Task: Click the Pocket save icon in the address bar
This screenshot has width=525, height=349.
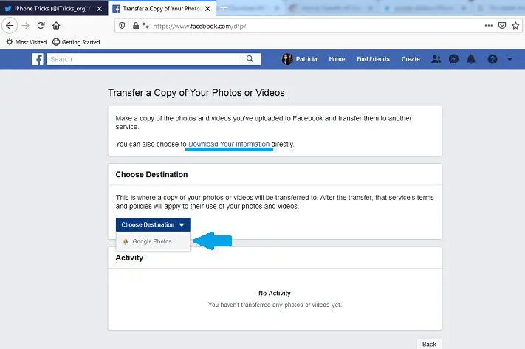Action: coord(502,25)
